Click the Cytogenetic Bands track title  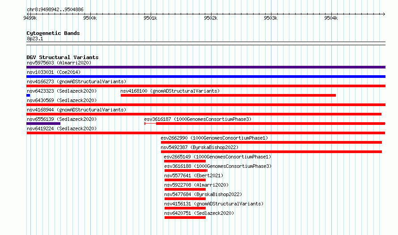(x=53, y=33)
